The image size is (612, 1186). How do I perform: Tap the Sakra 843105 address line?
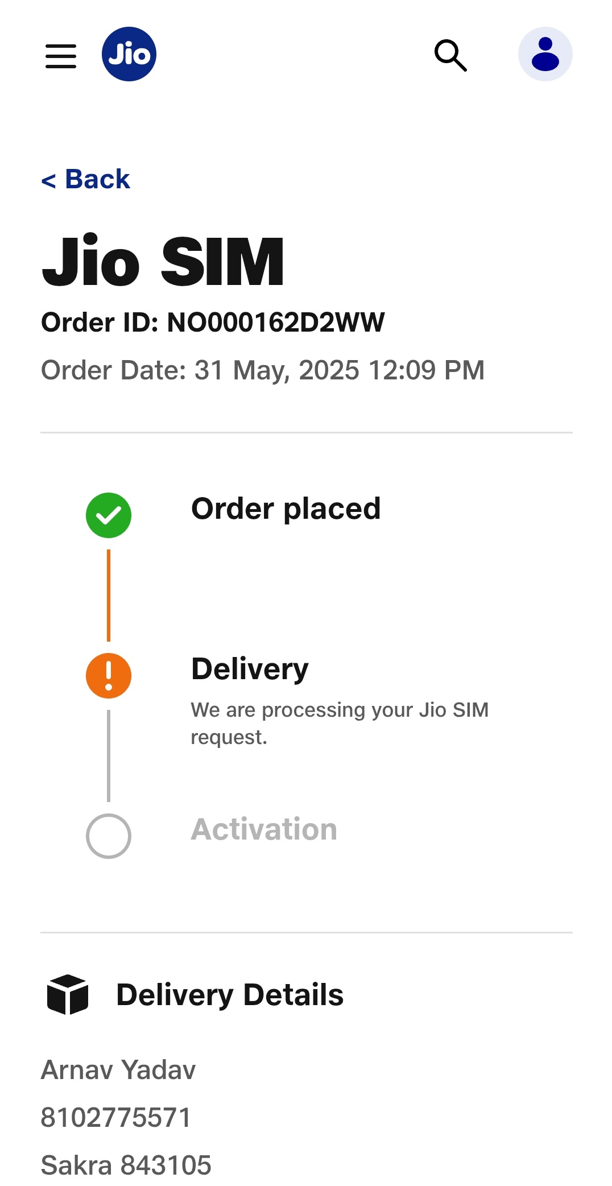coord(126,1166)
